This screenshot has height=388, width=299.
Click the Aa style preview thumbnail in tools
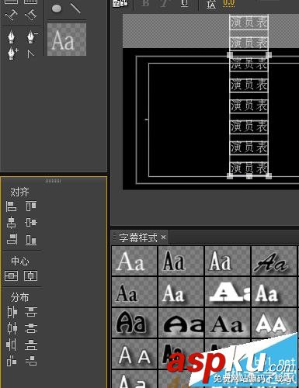point(67,40)
